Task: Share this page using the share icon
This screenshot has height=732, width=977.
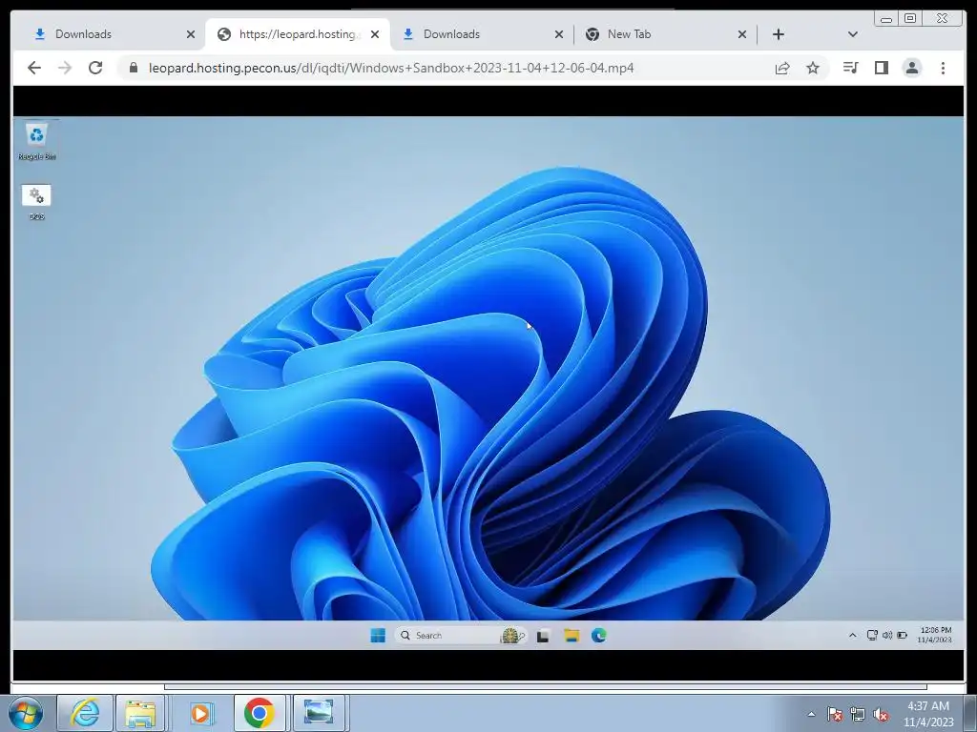Action: [x=782, y=68]
